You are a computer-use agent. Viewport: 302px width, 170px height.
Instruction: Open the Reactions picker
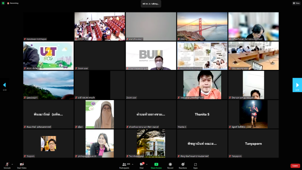coord(183,165)
